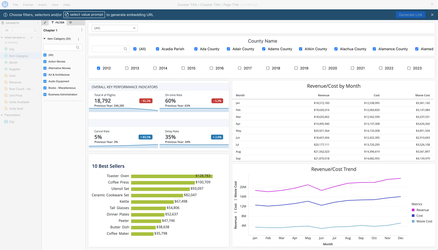Open Chapter 1 more options menu
The width and height of the screenshot is (438, 250).
(82, 30)
